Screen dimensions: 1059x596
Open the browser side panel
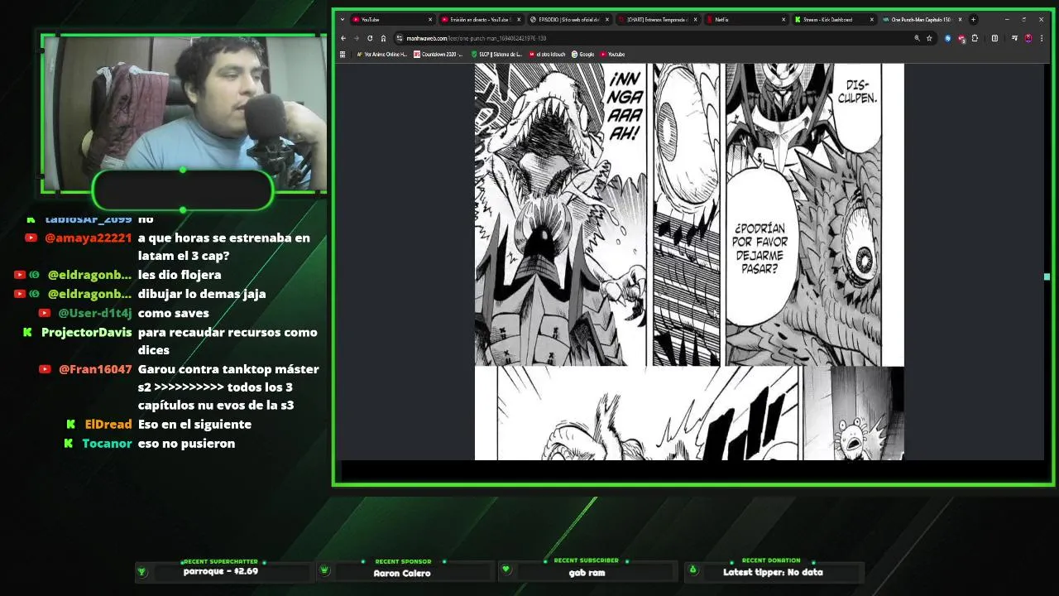point(994,38)
